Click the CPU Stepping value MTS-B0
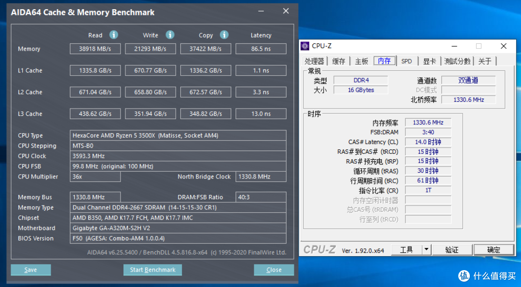Image resolution: width=521 pixels, height=287 pixels. (x=178, y=146)
